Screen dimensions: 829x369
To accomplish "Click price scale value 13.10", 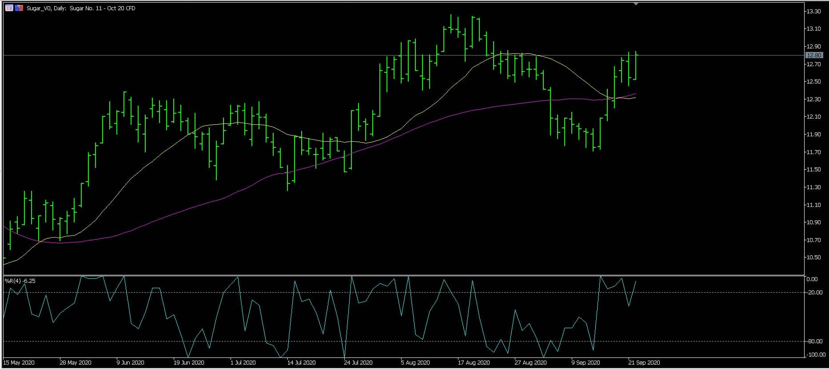I will point(813,29).
